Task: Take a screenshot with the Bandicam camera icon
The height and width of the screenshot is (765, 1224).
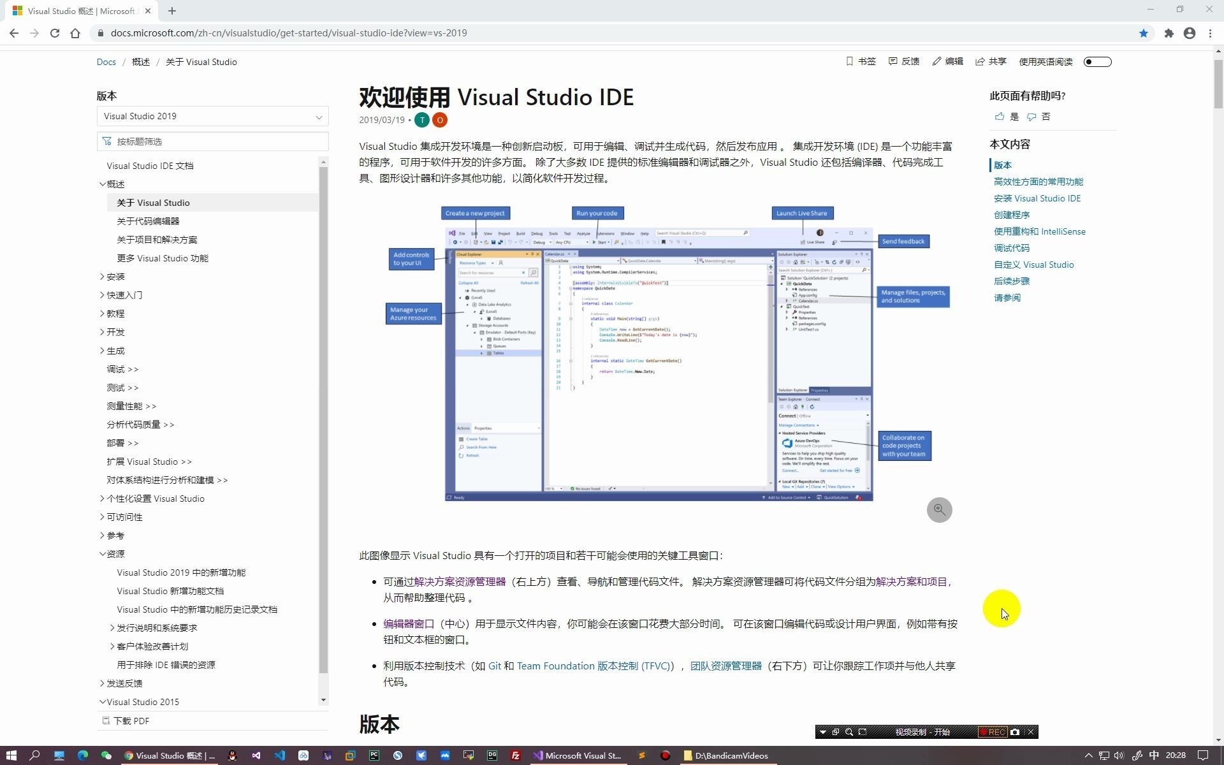Action: point(1014,732)
